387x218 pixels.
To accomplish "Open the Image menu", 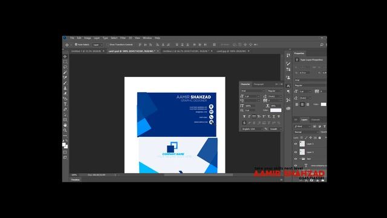I will click(x=88, y=38).
